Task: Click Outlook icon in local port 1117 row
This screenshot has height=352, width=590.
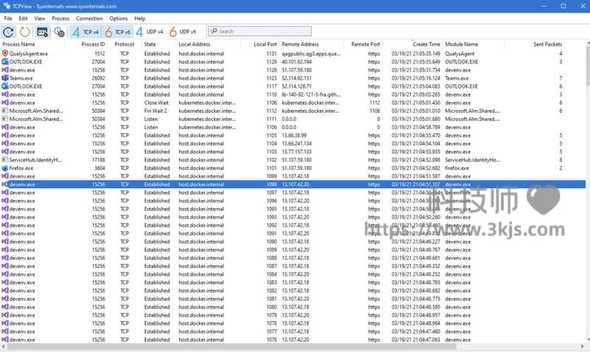Action: click(x=5, y=86)
